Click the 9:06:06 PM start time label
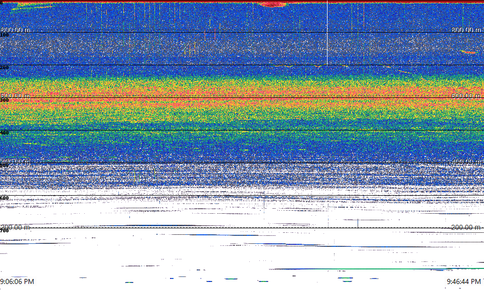The width and height of the screenshot is (484, 290). (x=17, y=281)
